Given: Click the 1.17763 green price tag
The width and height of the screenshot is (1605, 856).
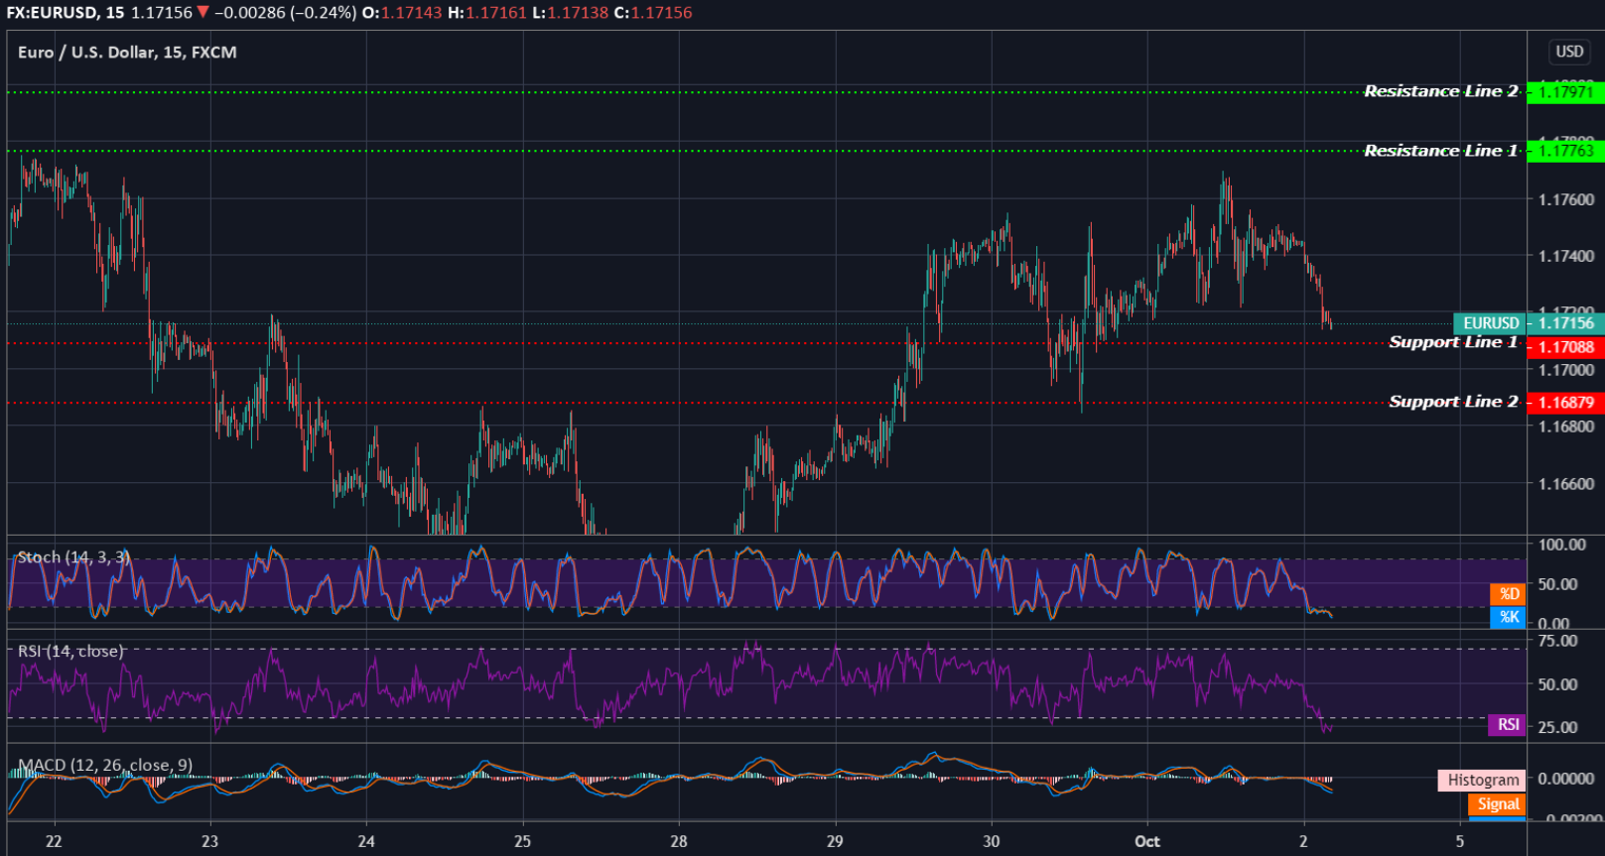Looking at the screenshot, I should [x=1565, y=151].
